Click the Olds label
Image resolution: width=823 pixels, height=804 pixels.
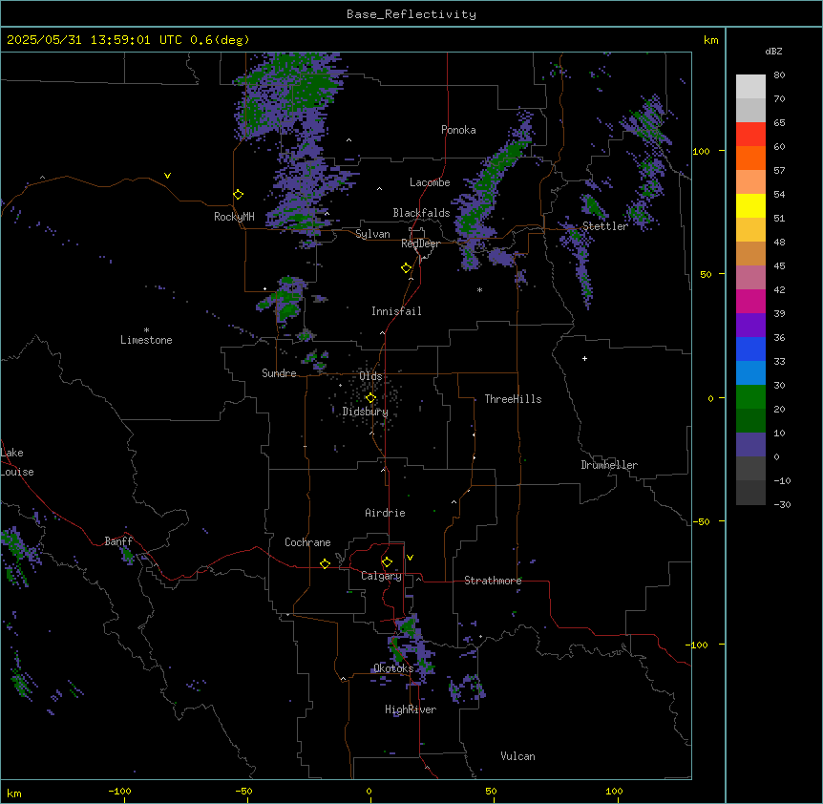[x=370, y=376]
